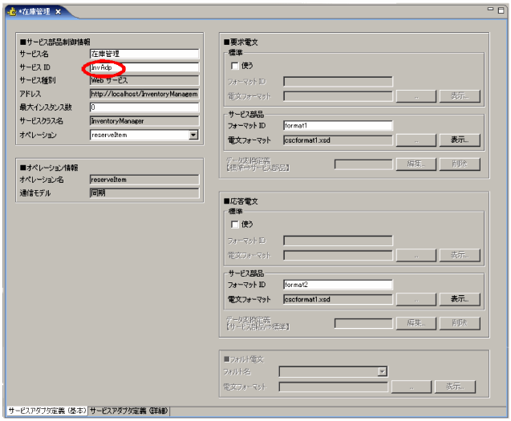This screenshot has height=421, width=511.
Task: Switch to サービスアダプタ定義 (基本) tab
Action: coord(47,411)
